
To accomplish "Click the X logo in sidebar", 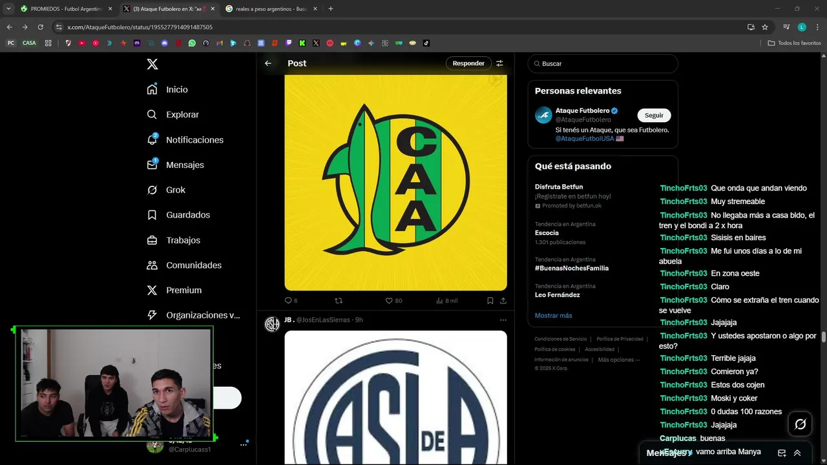I will (x=152, y=64).
